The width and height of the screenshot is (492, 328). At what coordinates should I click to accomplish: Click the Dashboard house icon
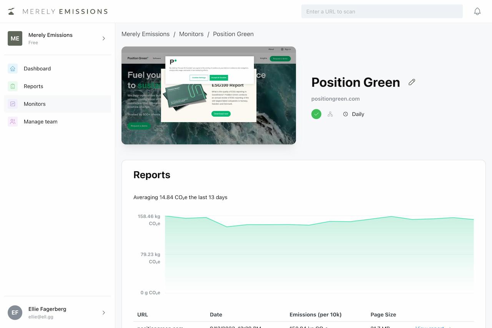coord(13,69)
